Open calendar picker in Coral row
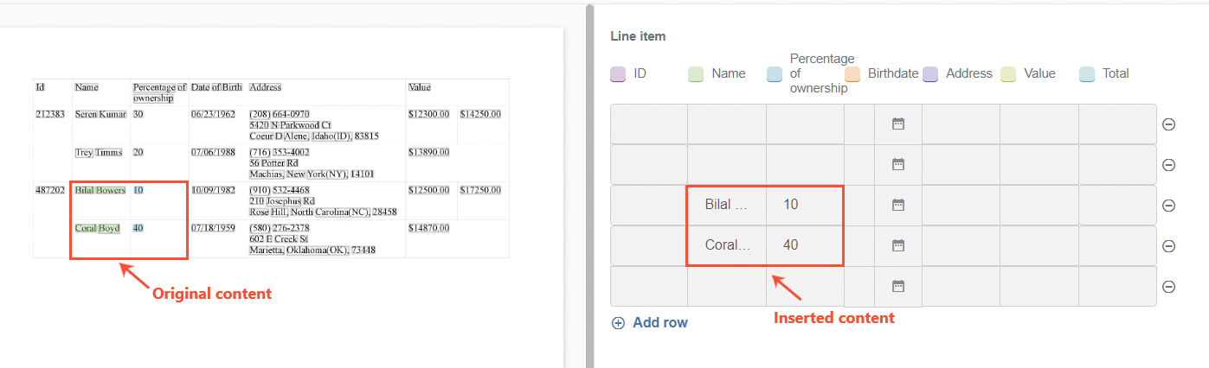 pos(897,245)
